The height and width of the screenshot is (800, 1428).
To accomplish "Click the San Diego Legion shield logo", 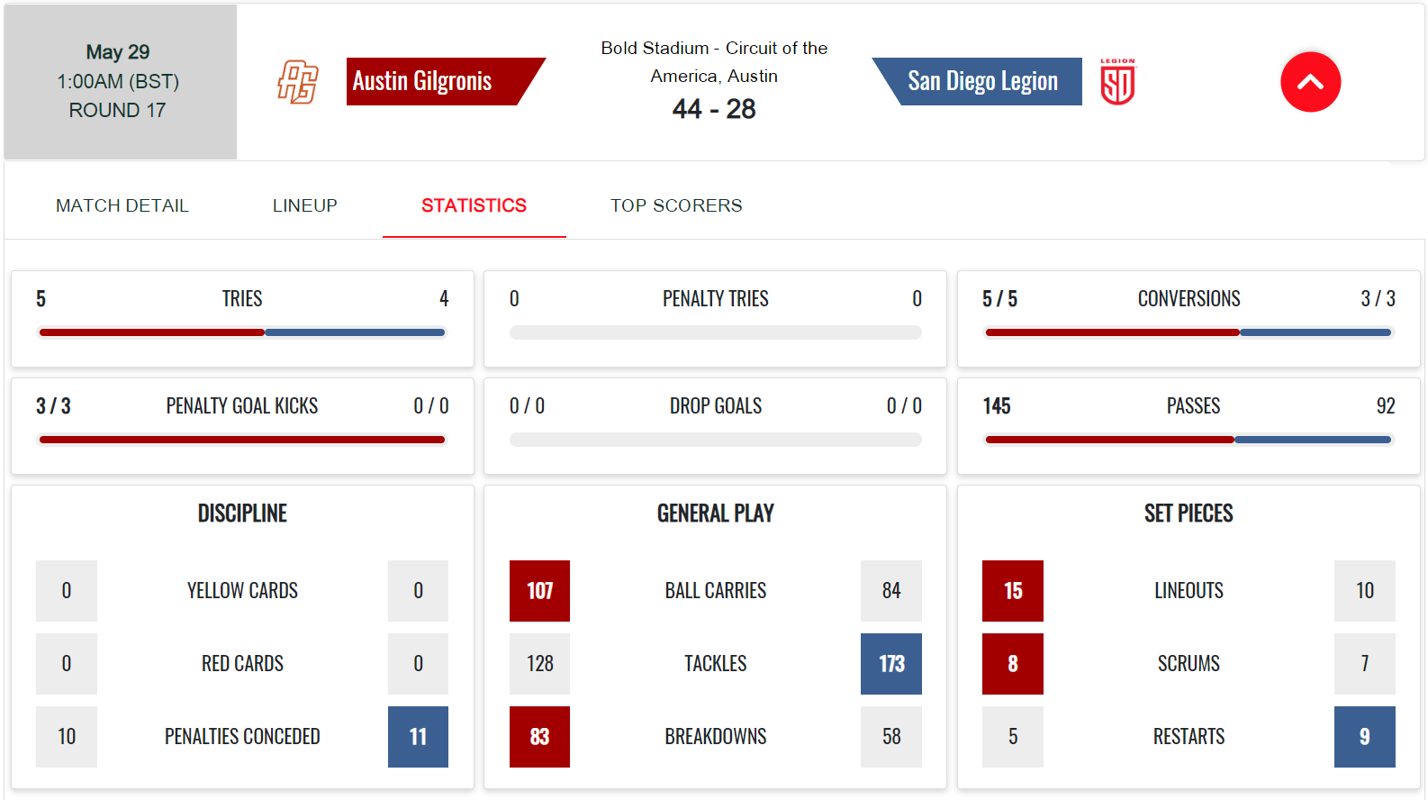I will [1117, 82].
